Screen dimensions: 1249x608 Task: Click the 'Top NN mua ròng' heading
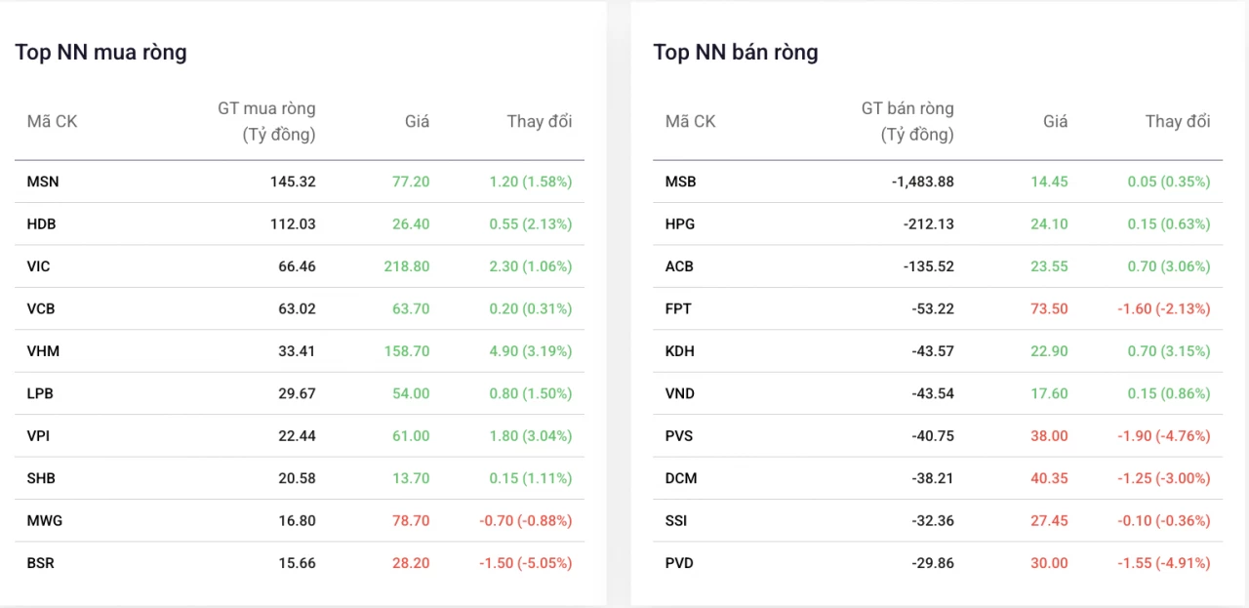101,53
